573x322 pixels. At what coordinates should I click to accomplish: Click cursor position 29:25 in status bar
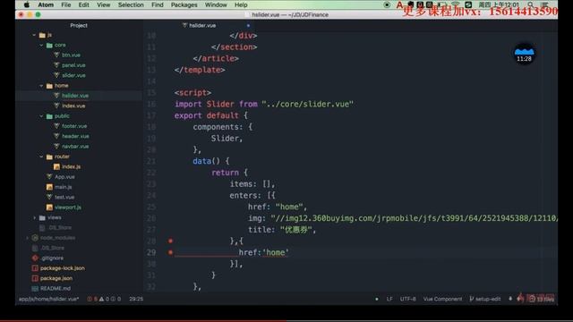(136, 299)
